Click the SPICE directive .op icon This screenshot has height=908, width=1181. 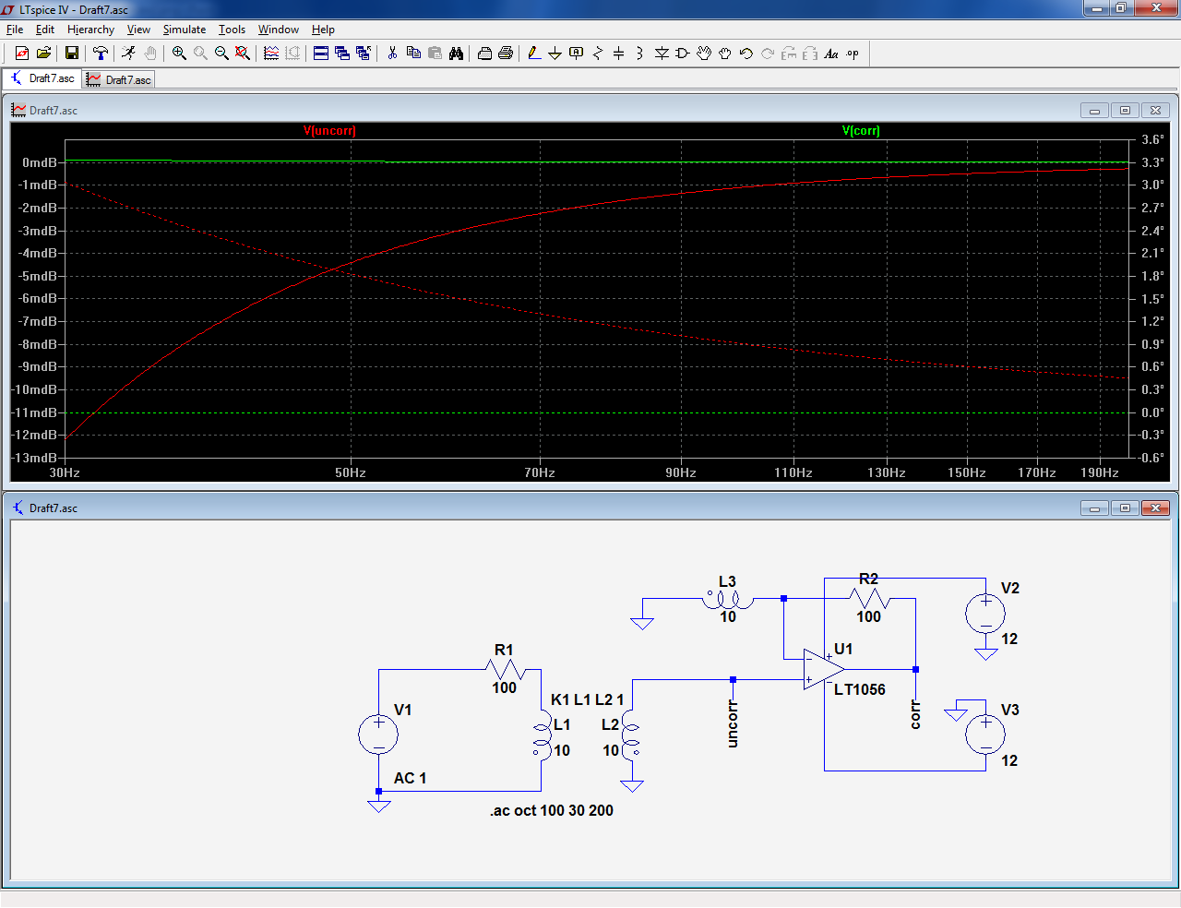(853, 54)
